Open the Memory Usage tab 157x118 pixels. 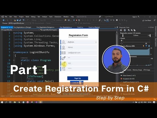pyautogui.click(x=137, y=70)
